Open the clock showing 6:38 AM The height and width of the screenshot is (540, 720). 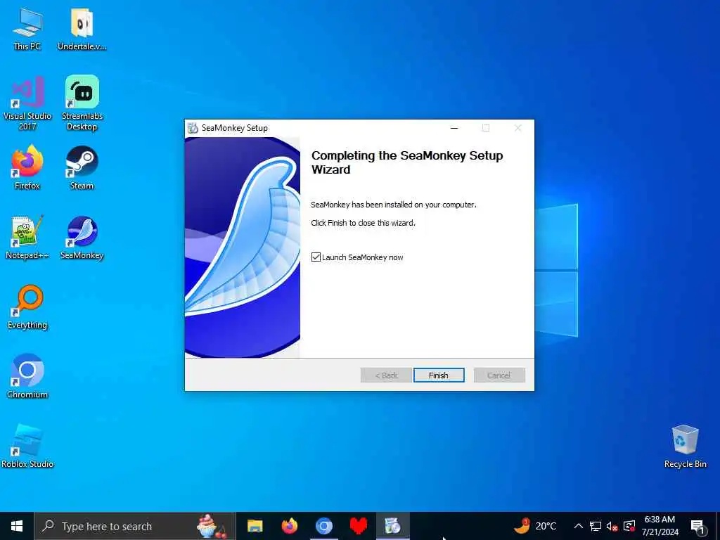(660, 526)
